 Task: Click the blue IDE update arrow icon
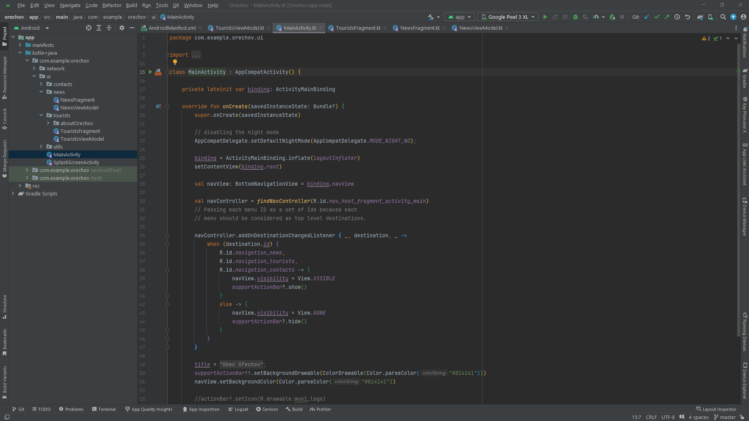pyautogui.click(x=733, y=17)
